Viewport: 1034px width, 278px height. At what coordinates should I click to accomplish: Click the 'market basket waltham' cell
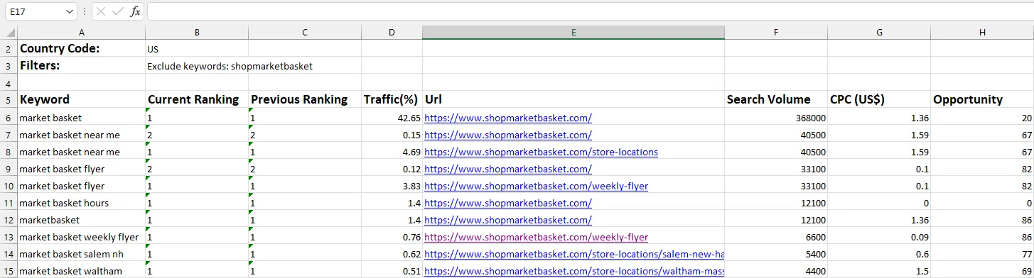pos(82,271)
